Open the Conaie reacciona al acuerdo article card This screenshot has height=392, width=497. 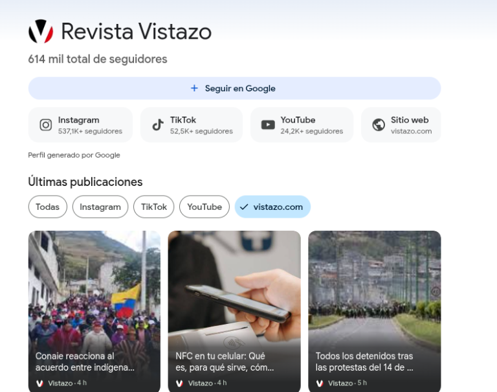94,312
